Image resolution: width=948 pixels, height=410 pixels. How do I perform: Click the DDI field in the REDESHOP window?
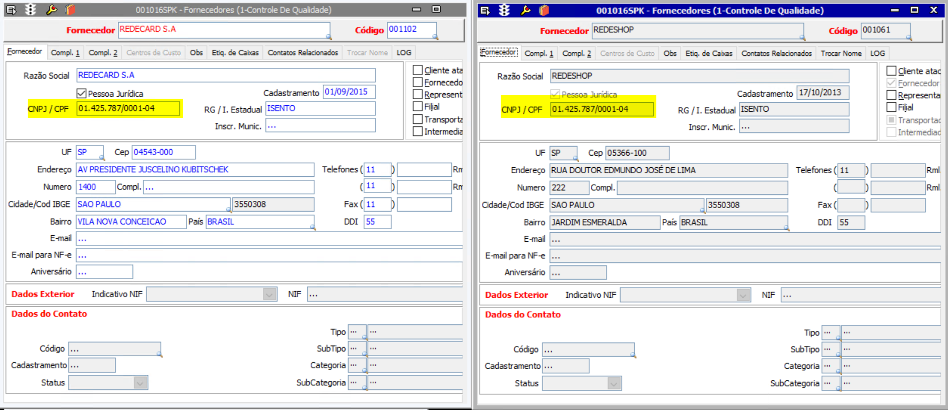(851, 223)
